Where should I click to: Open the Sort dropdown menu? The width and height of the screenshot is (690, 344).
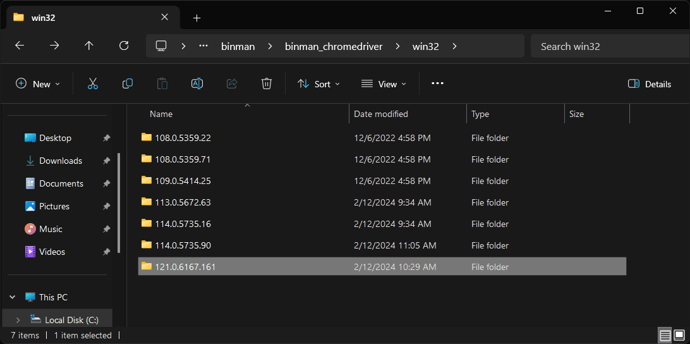[x=318, y=83]
